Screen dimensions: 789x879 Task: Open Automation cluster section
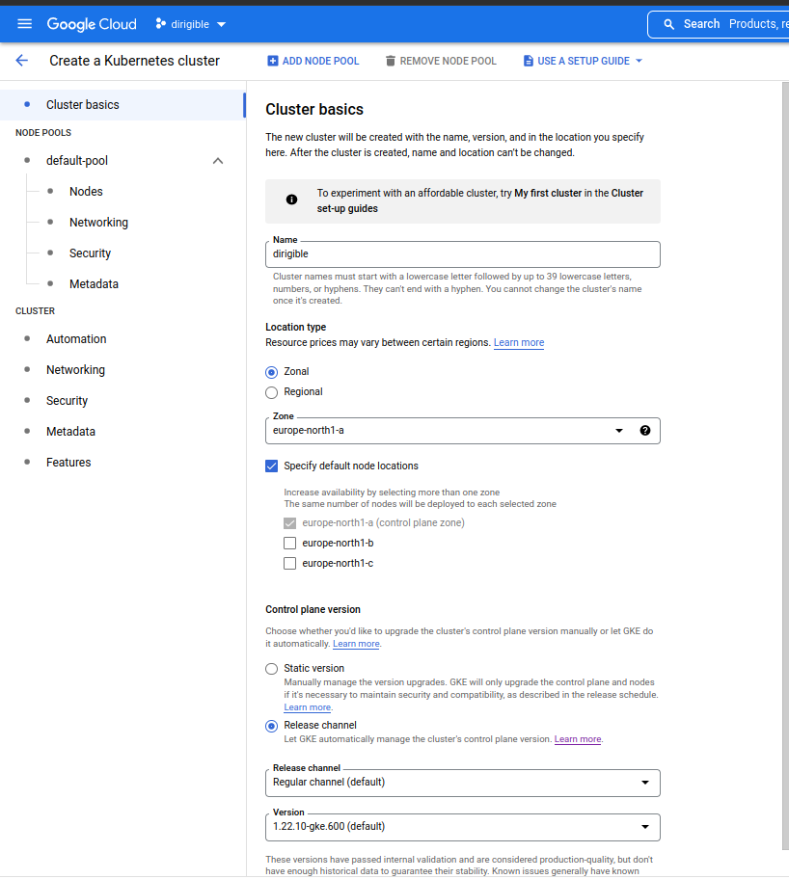coord(76,339)
